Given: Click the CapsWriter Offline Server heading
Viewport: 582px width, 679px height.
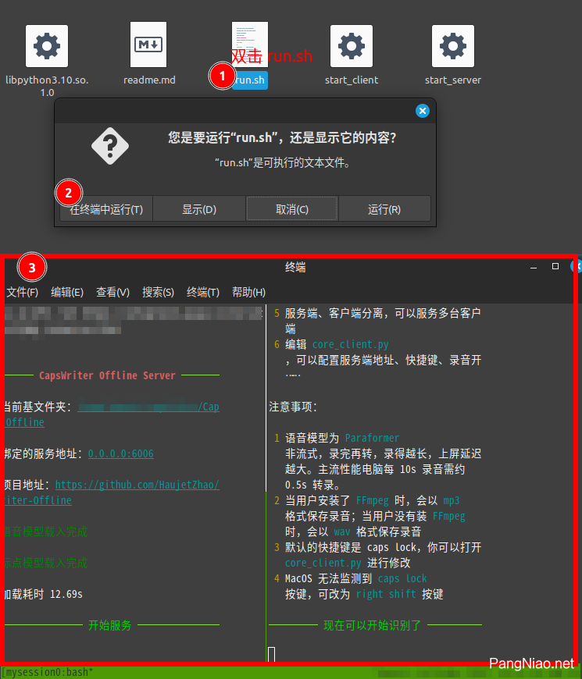Looking at the screenshot, I should point(107,375).
